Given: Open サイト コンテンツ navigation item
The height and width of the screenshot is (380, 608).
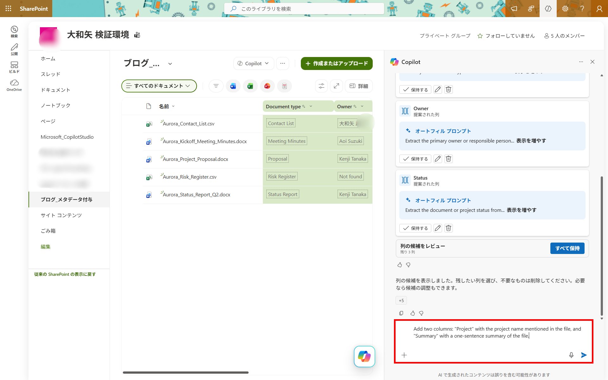Looking at the screenshot, I should click(x=61, y=215).
